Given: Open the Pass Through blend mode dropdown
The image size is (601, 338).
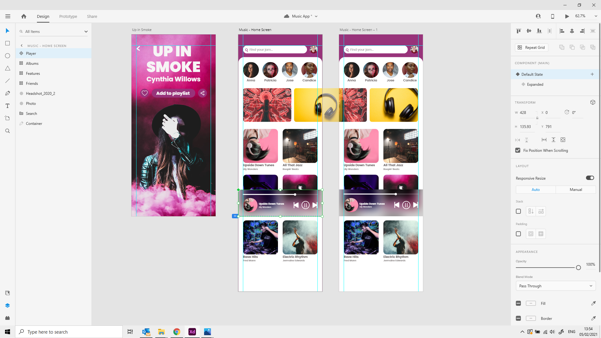Looking at the screenshot, I should pos(555,286).
